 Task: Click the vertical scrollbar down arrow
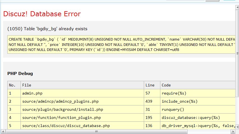[237, 126]
